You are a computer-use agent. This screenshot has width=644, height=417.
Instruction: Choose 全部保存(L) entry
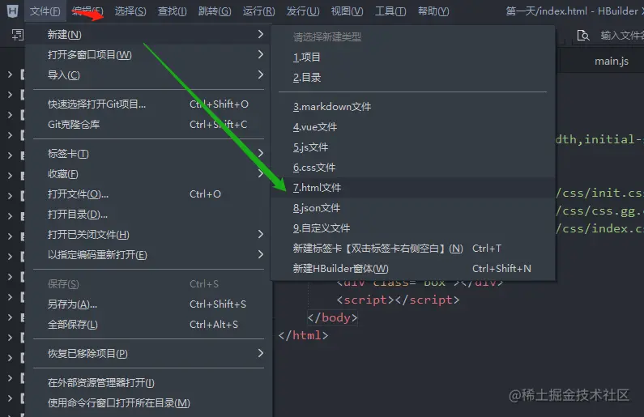pyautogui.click(x=149, y=324)
